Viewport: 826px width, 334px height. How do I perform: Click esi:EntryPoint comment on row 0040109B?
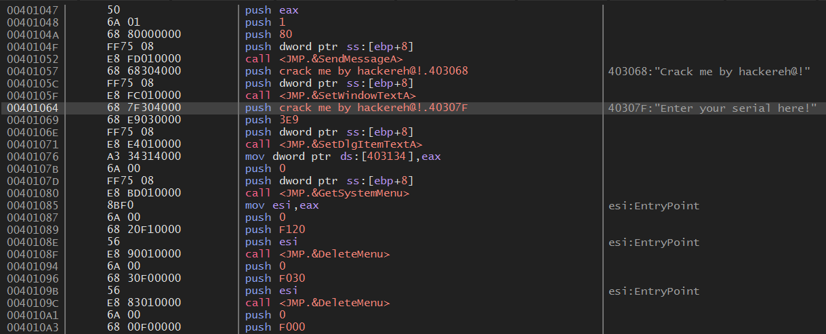[x=654, y=291]
